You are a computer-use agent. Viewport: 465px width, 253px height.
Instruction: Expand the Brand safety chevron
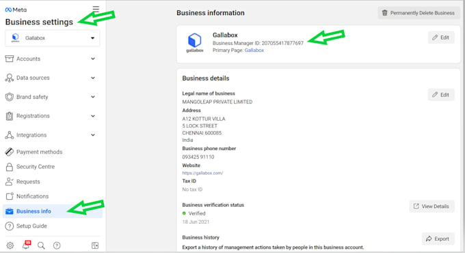[93, 97]
